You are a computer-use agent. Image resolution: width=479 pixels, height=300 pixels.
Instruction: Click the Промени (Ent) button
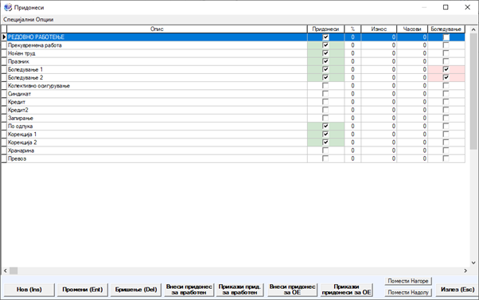(x=83, y=290)
